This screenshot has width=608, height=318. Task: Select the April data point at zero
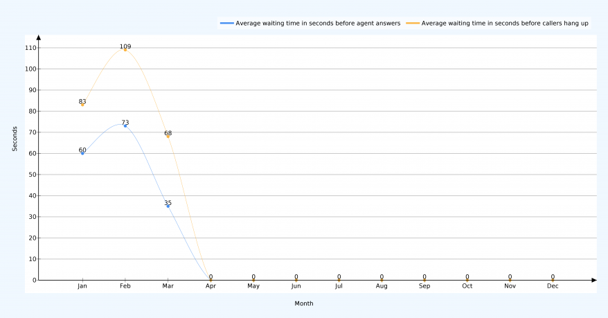(211, 279)
